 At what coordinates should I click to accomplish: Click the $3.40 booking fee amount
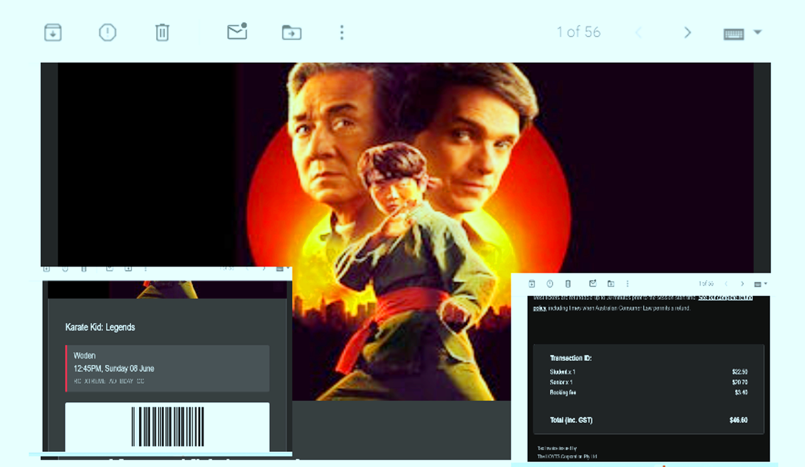point(741,392)
